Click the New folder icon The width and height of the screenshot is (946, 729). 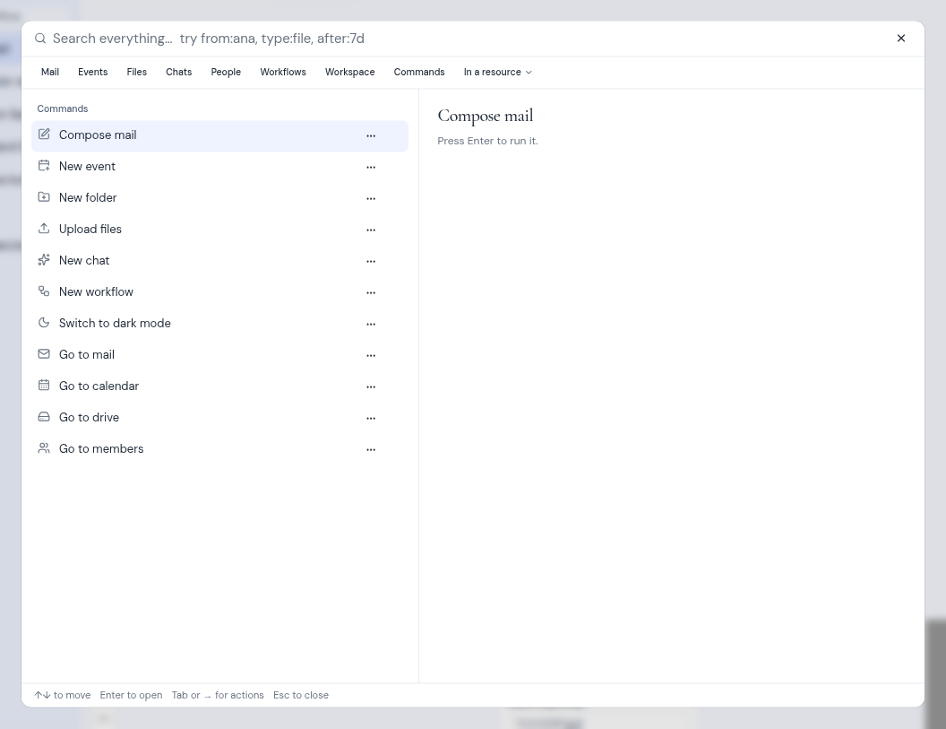[x=44, y=197]
